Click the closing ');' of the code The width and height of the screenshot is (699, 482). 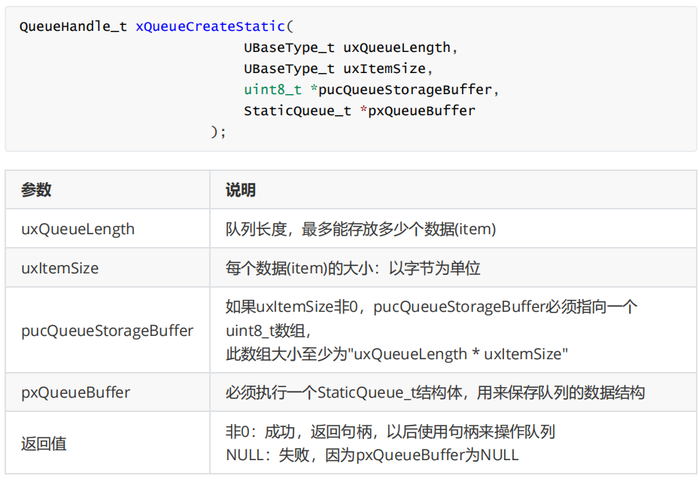tap(218, 132)
